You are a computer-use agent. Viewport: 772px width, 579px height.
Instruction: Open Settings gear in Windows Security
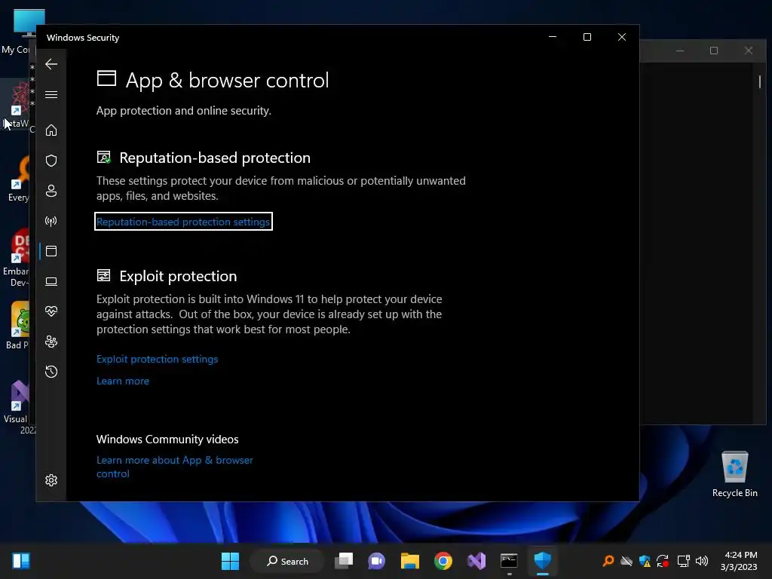click(51, 480)
